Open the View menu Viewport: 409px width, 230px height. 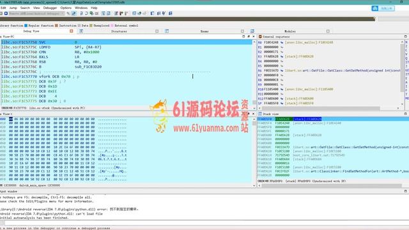click(36, 8)
